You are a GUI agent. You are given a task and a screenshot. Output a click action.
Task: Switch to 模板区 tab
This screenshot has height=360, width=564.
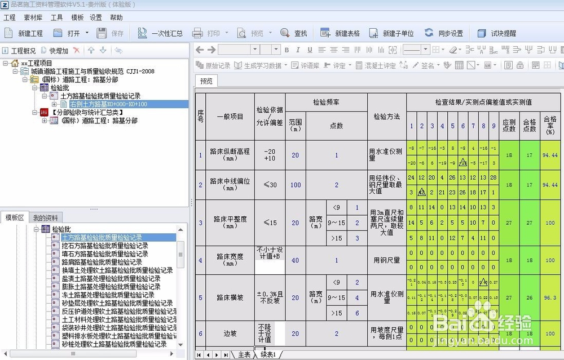pyautogui.click(x=15, y=217)
